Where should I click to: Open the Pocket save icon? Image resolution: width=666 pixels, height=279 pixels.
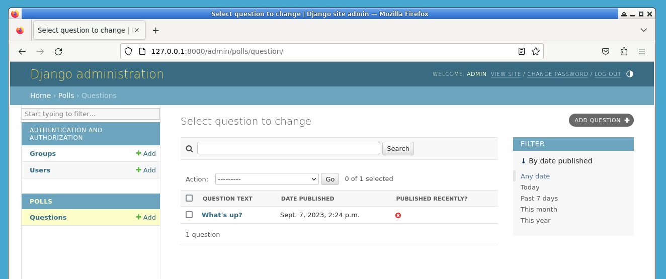pos(606,51)
